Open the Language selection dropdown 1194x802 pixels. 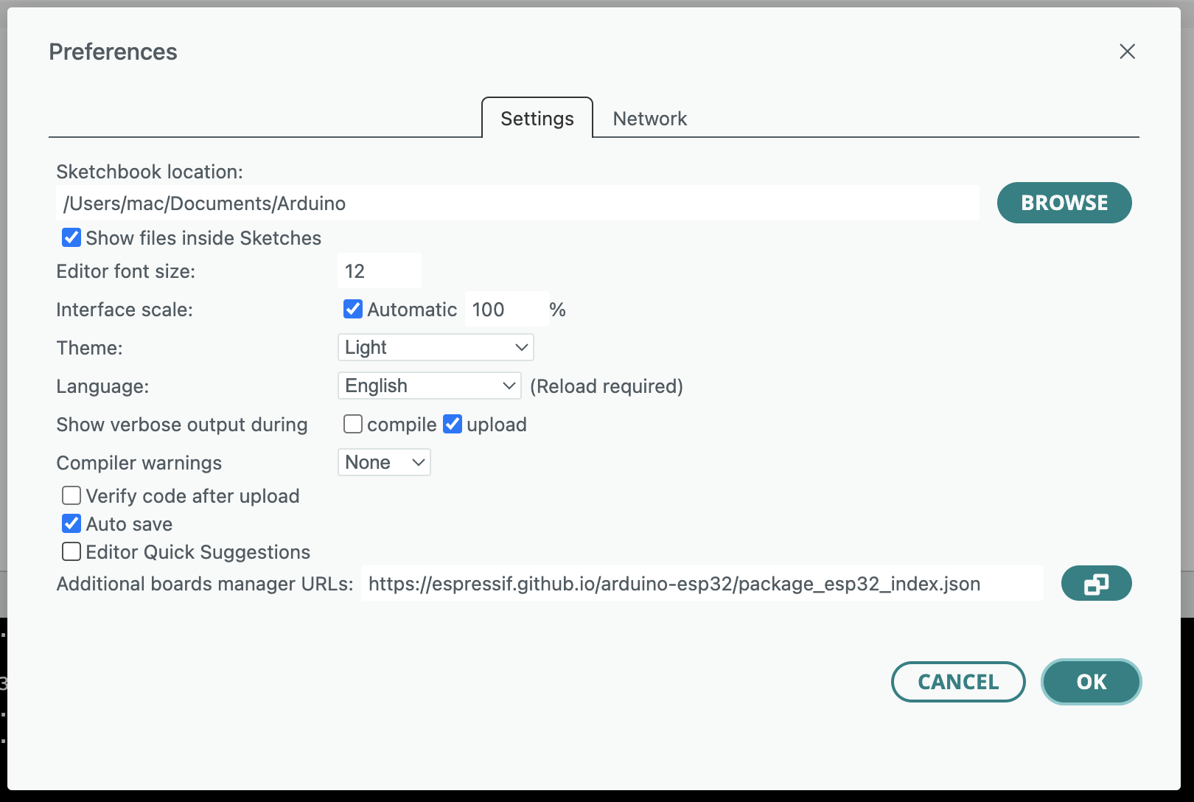tap(429, 386)
